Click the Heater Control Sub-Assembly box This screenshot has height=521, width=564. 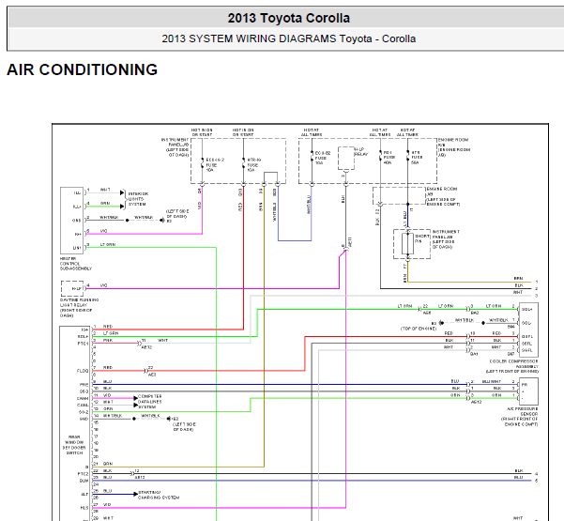[x=72, y=221]
